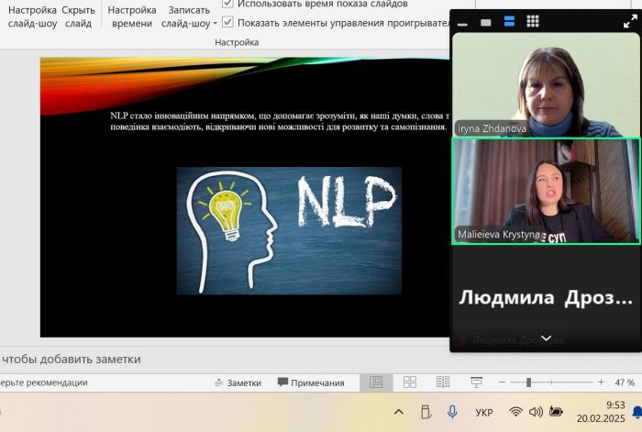Select two-tile speaker layout in meeting window
Image resolution: width=642 pixels, height=432 pixels.
pos(509,22)
